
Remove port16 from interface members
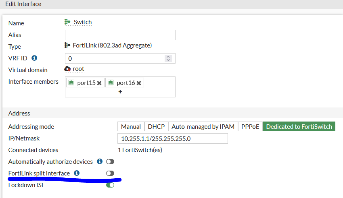pyautogui.click(x=139, y=83)
